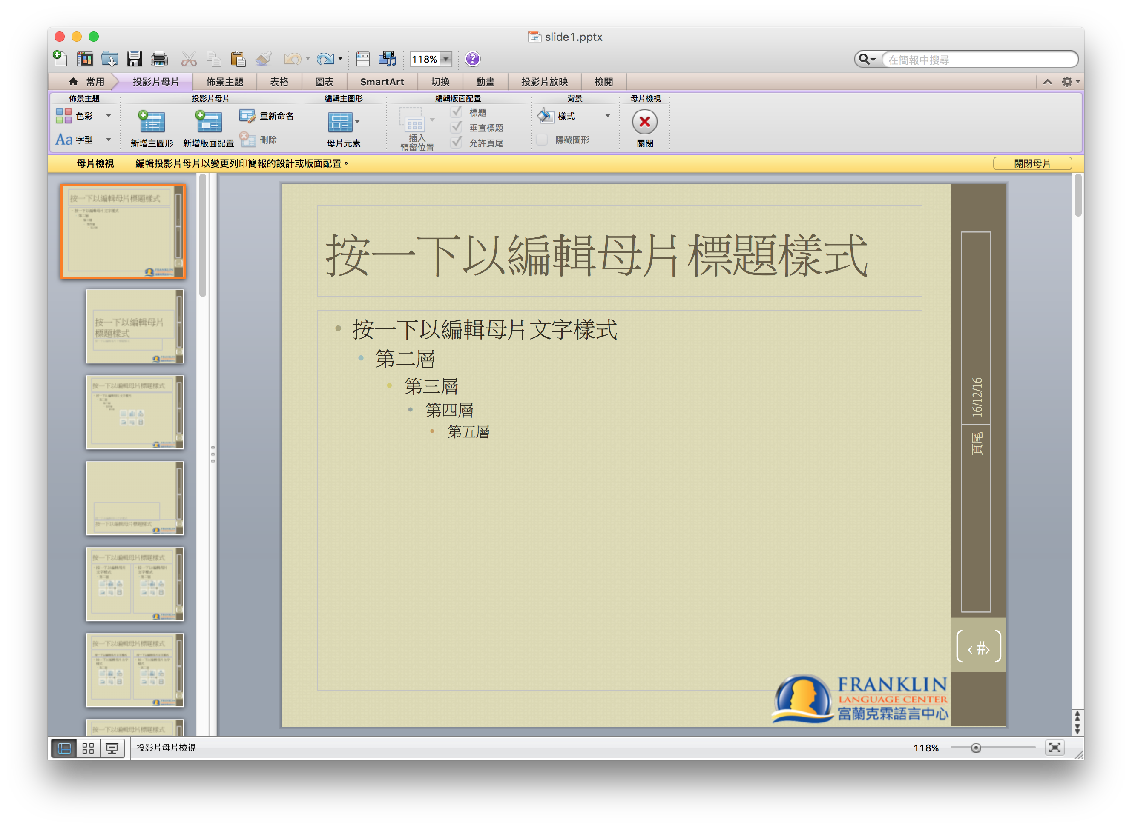1132x828 pixels.
Task: Close master view with red X 關閉
Action: (645, 122)
